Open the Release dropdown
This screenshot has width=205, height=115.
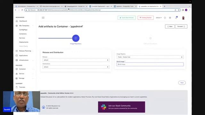pos(76,60)
